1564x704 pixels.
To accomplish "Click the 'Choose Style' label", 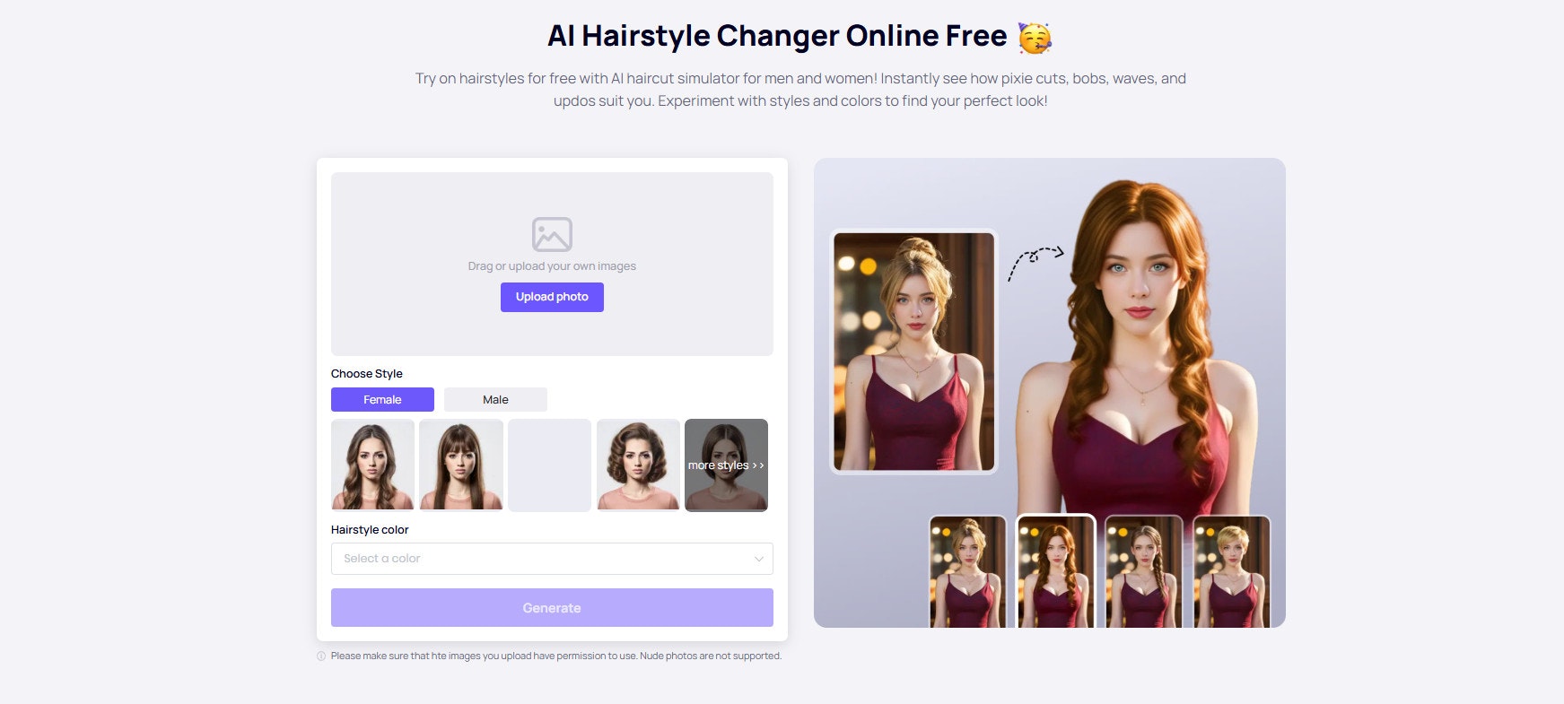I will [366, 374].
